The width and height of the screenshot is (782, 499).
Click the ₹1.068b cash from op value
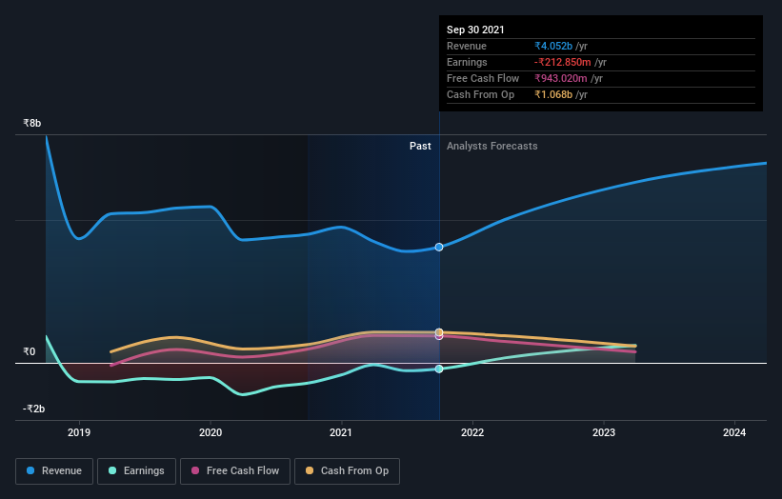coord(553,94)
